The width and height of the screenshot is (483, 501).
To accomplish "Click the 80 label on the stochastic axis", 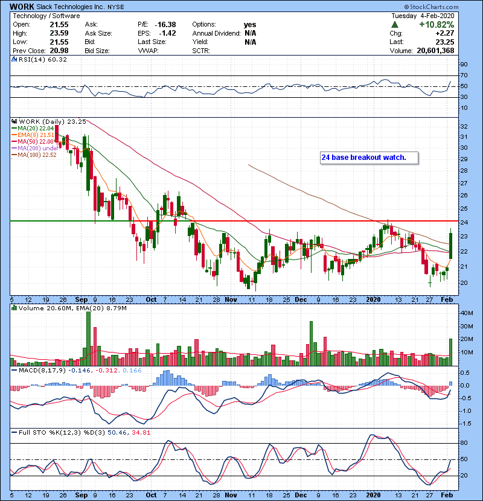I will [x=464, y=443].
